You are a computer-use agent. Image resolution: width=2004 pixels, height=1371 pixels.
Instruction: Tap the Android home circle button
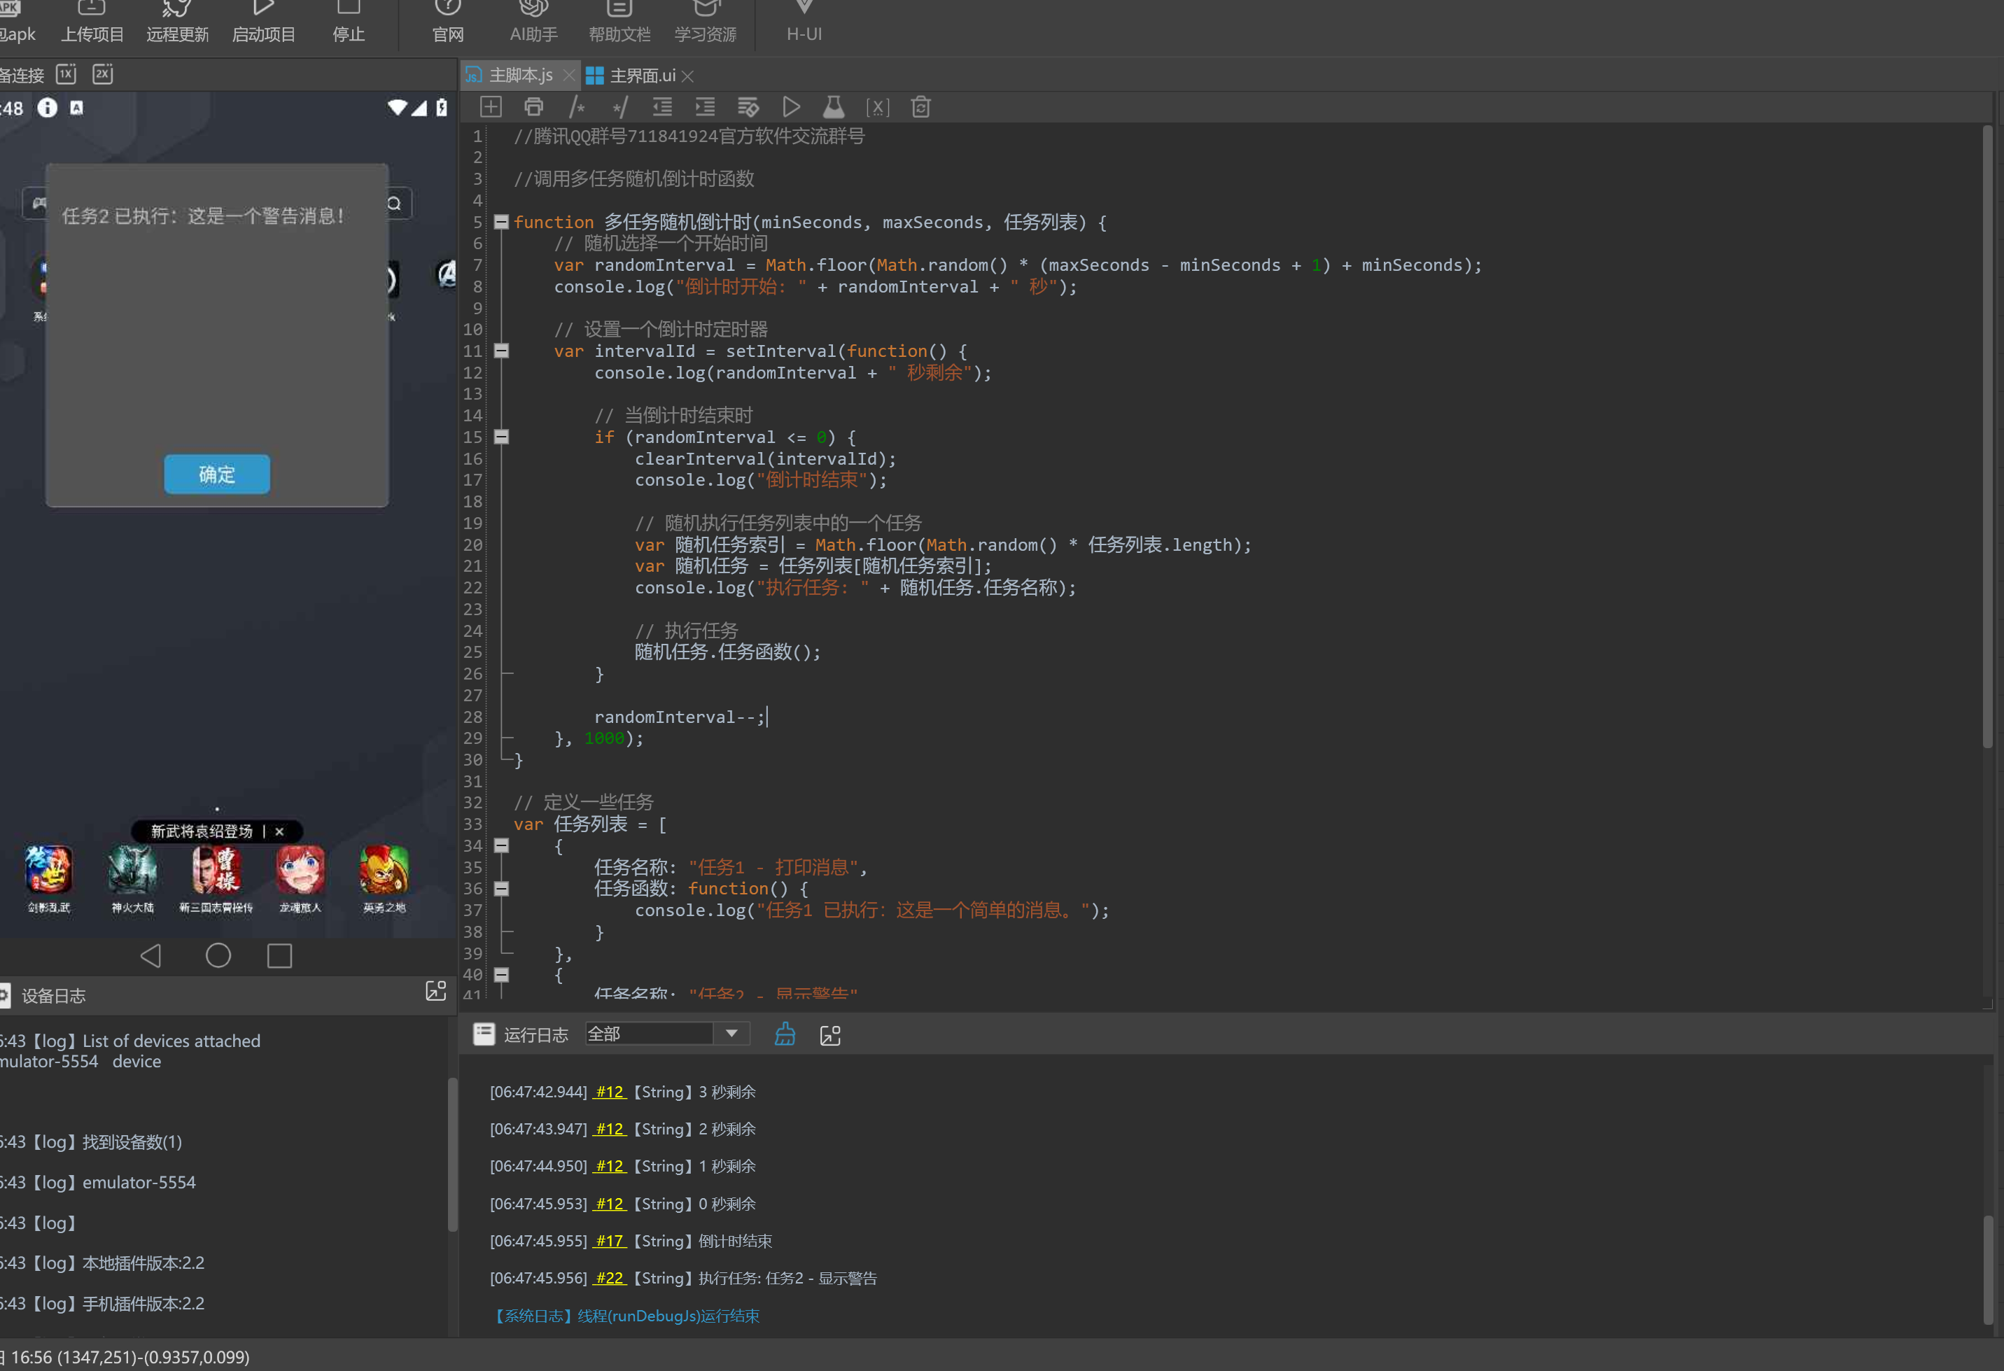[218, 955]
